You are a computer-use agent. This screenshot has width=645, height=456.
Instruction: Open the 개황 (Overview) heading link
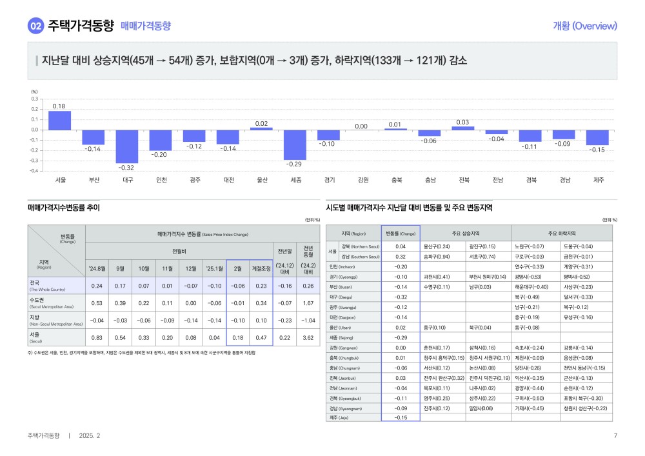coord(584,26)
